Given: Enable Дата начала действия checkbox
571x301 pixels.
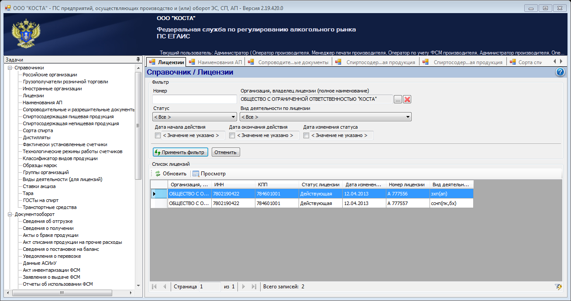Looking at the screenshot, I should pos(158,136).
